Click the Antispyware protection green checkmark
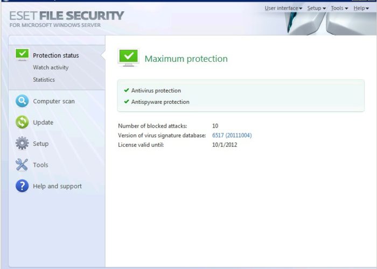 (127, 102)
